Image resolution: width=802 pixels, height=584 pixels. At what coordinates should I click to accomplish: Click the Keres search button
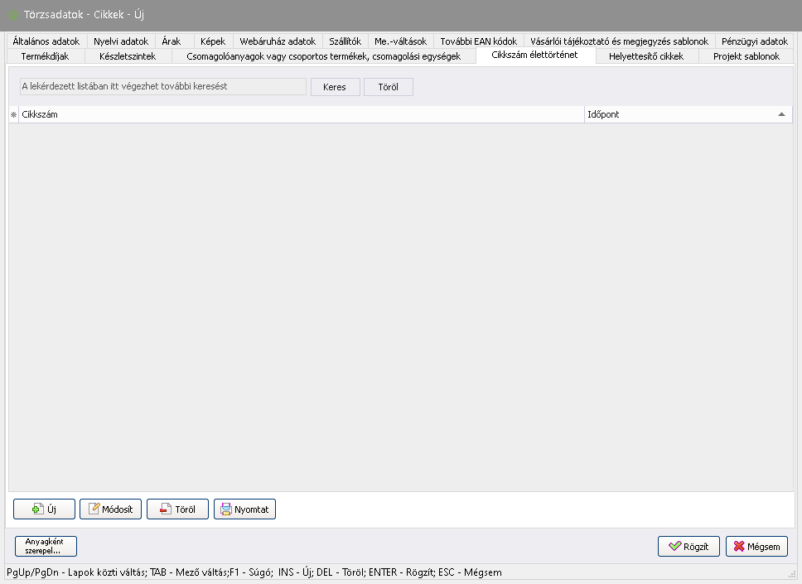335,87
